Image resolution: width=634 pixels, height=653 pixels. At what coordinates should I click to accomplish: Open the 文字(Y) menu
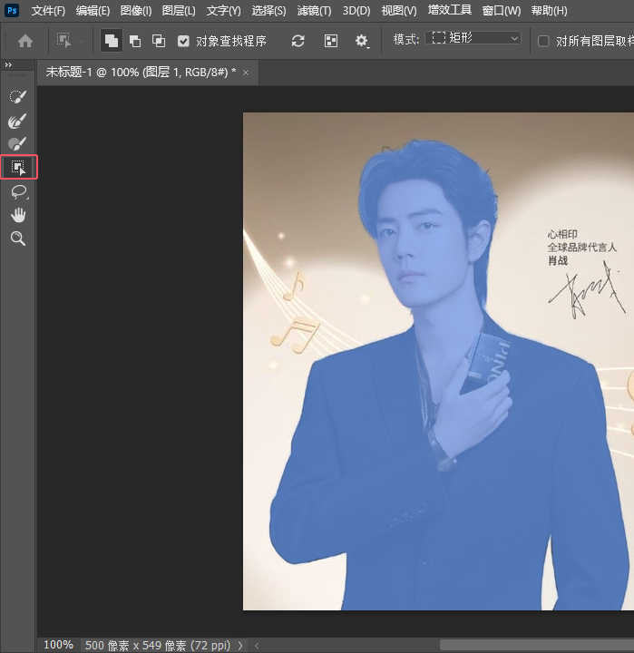coord(224,10)
